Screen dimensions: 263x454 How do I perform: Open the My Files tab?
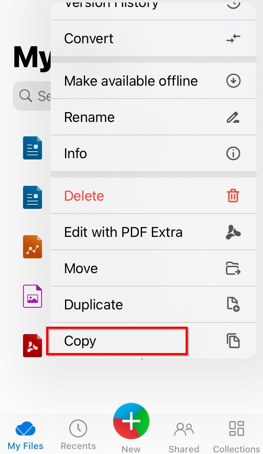[x=26, y=435]
